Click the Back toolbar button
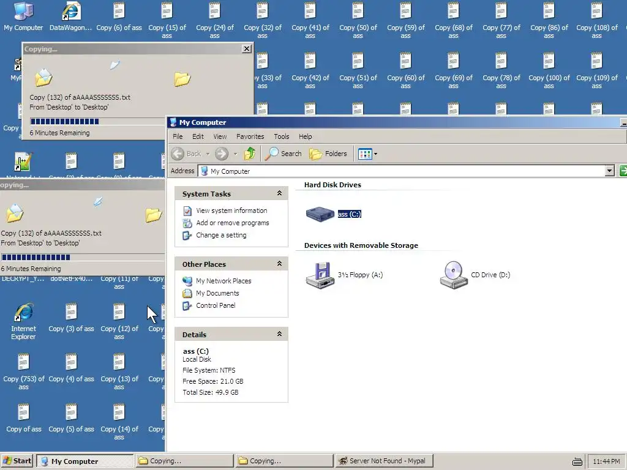This screenshot has width=627, height=470. tap(187, 154)
